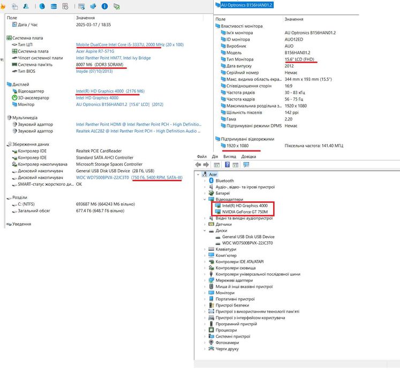The height and width of the screenshot is (374, 400).
Task: Click the disk icon next to 'WDC WD7500BPVX-22JC3T0' in Device Manager
Action: click(x=218, y=243)
